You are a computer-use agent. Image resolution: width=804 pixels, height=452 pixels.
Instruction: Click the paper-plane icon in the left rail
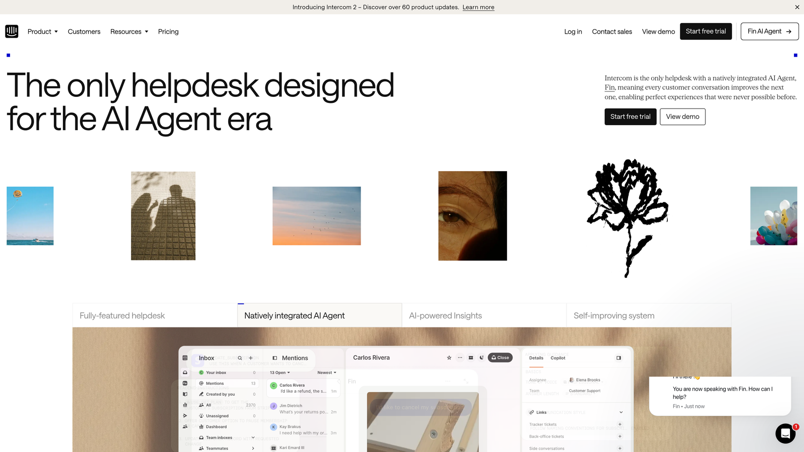pos(185,416)
